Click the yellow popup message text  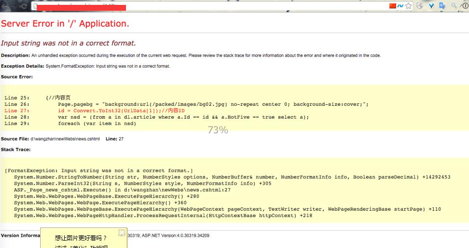click(x=80, y=238)
